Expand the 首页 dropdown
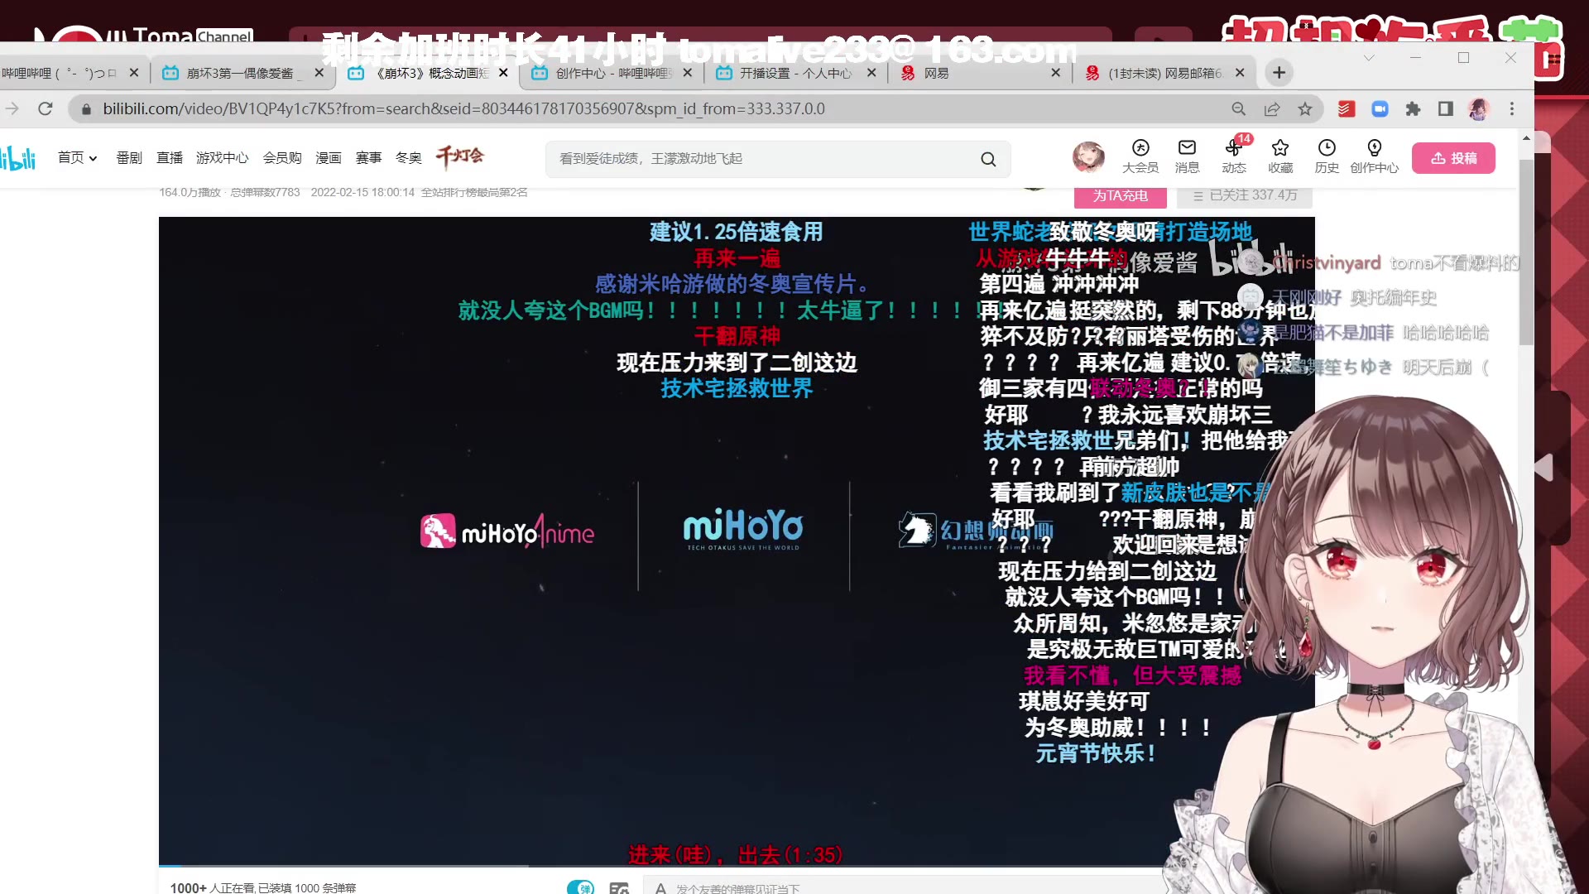Screen dimensions: 1589x894 pyautogui.click(x=78, y=157)
